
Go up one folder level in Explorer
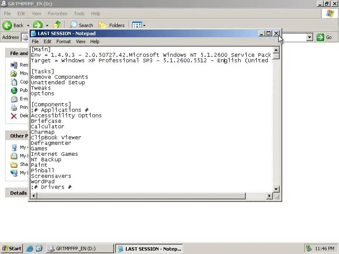(57, 25)
